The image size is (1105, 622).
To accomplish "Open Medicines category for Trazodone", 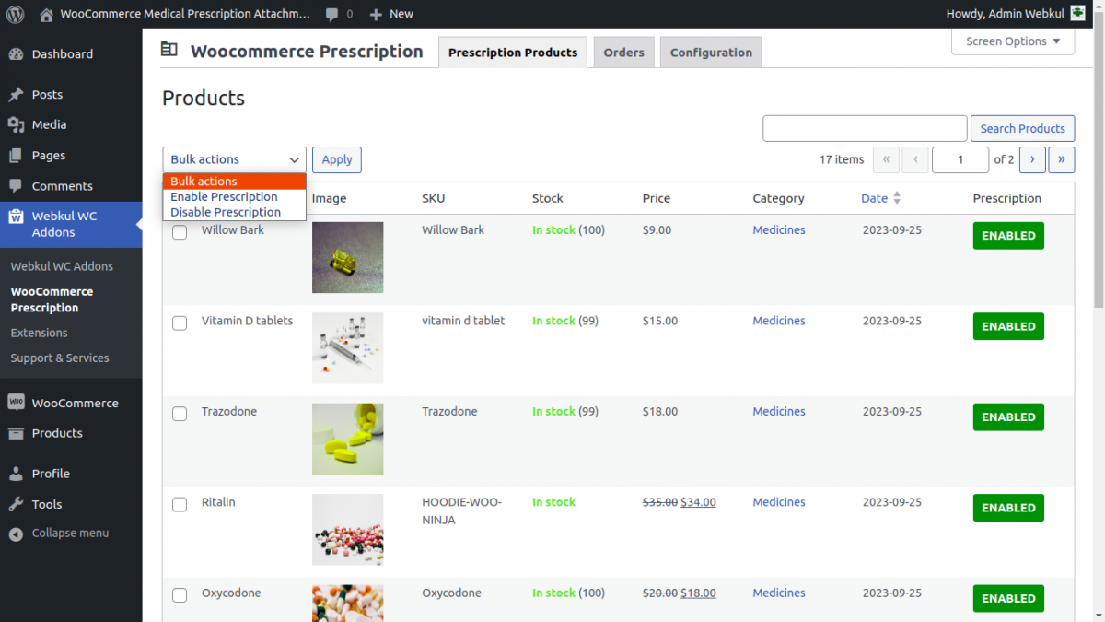I will click(779, 412).
